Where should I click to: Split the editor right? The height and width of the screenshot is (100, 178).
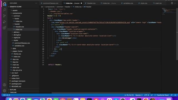(172, 3)
